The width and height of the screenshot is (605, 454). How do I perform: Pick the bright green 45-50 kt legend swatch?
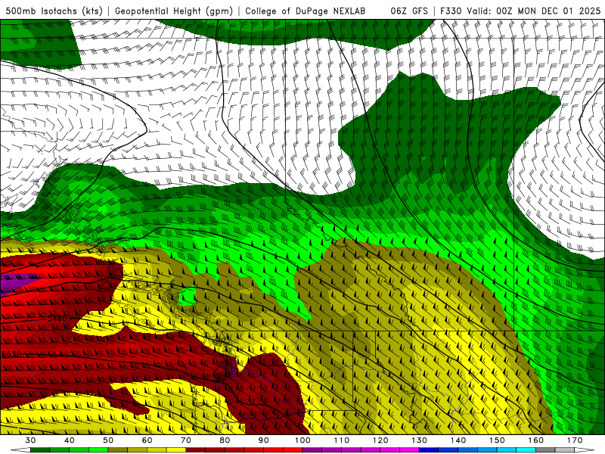pyautogui.click(x=98, y=450)
